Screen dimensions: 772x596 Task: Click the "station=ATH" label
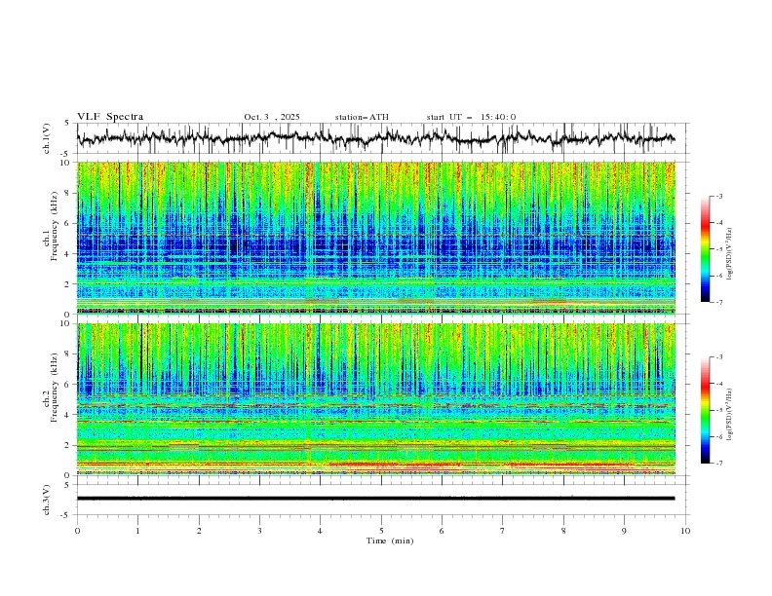pyautogui.click(x=362, y=117)
